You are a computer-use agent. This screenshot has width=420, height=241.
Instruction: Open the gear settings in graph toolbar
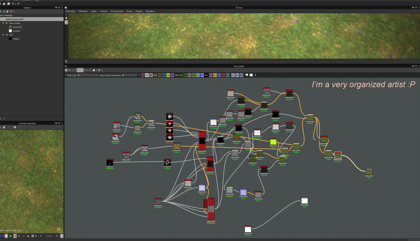coord(99,70)
